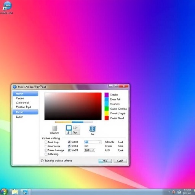The image size is (195, 195).
Task: Click the upper right tile of the four-tile grid
Action: point(76,128)
